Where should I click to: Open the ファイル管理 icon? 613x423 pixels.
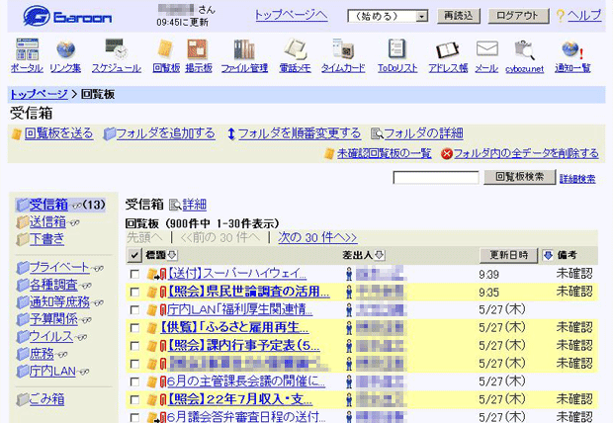coord(244,49)
